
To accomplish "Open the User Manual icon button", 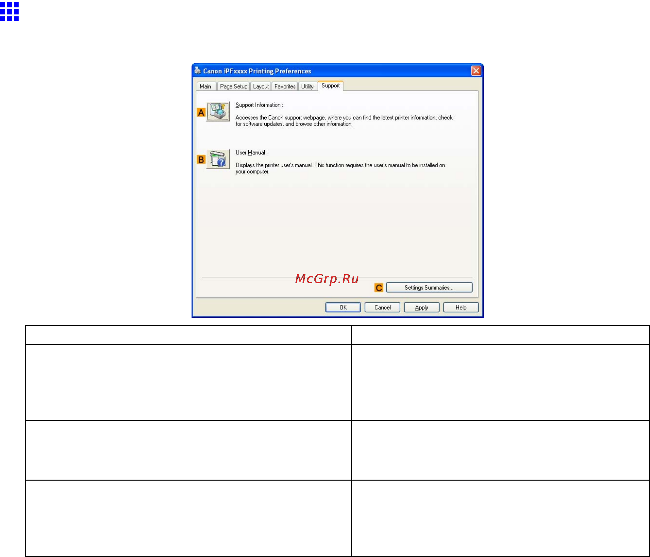I will point(218,159).
